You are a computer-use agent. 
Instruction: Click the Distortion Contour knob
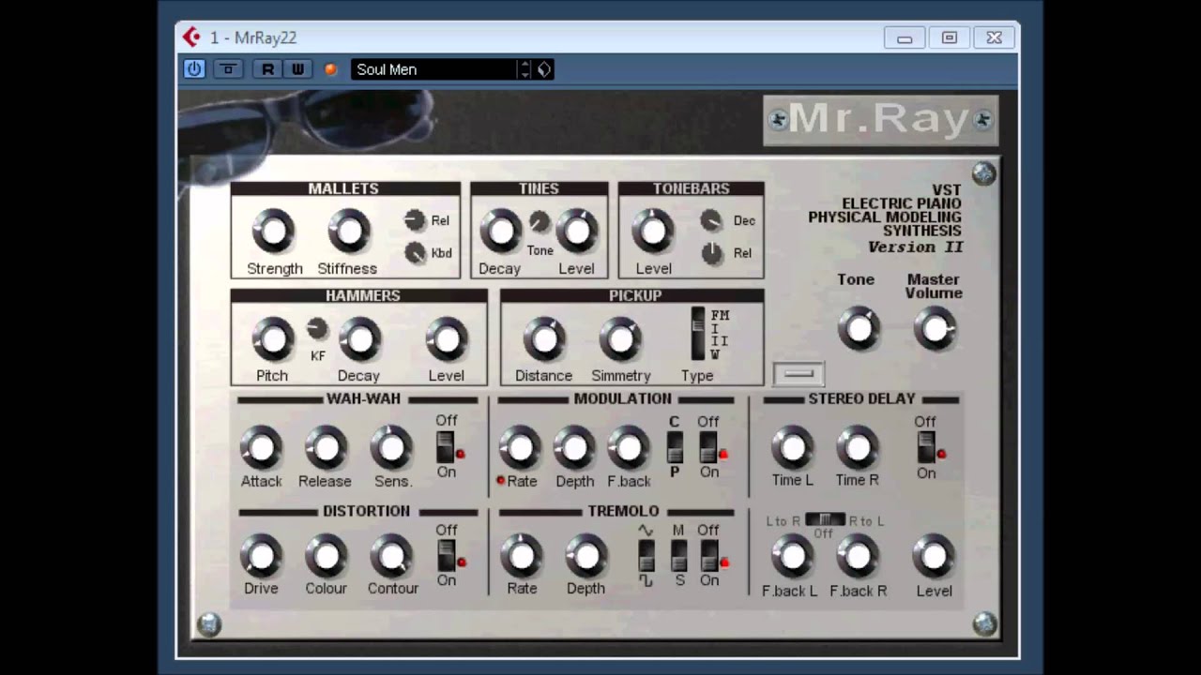pos(391,555)
